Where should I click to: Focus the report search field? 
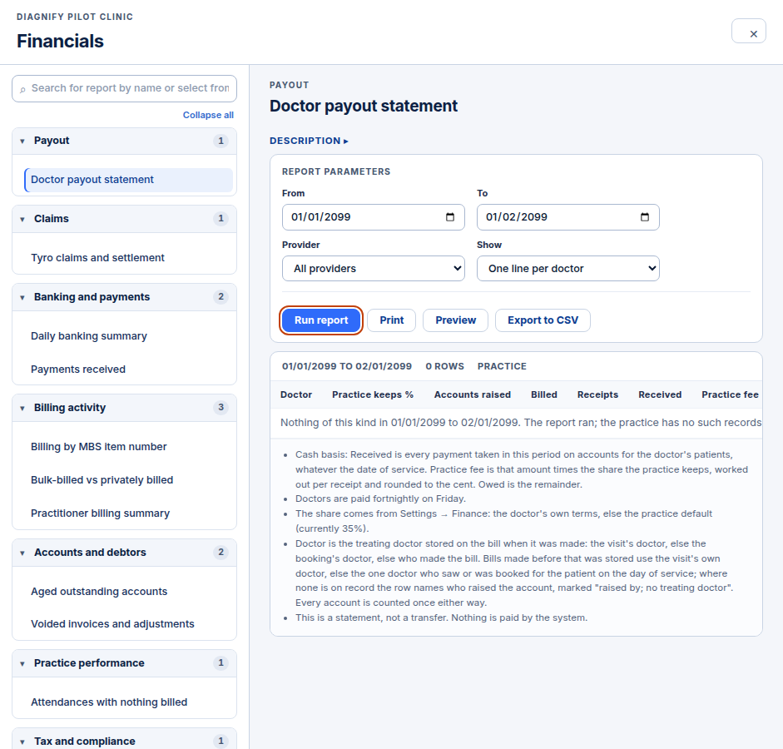click(124, 89)
